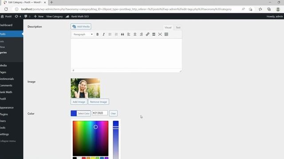Open the Paragraph format dropdown
284x159 pixels.
pyautogui.click(x=83, y=34)
